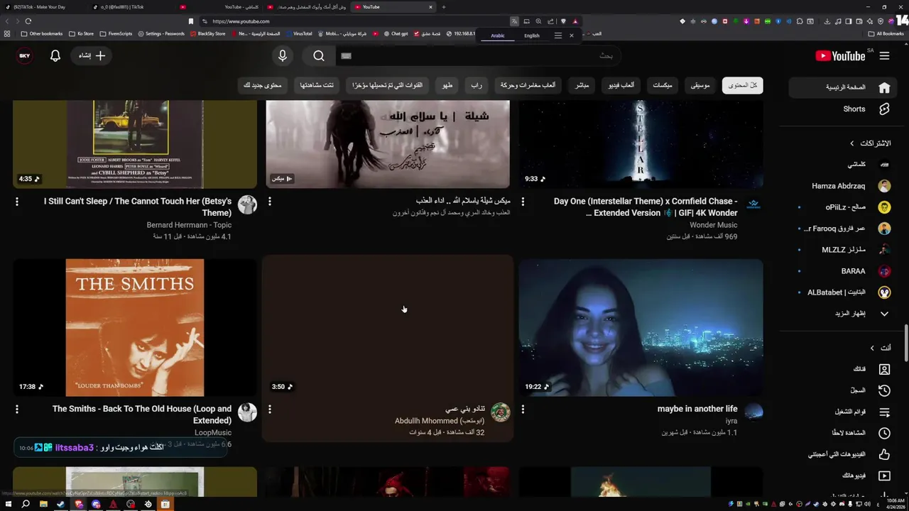Select the Watched (تمّت مشاهدتها) chip

pos(317,85)
